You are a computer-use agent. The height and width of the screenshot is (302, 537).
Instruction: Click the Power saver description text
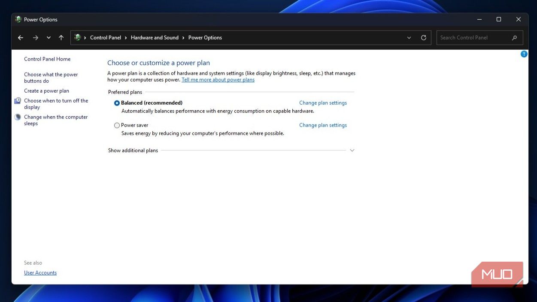pyautogui.click(x=203, y=133)
